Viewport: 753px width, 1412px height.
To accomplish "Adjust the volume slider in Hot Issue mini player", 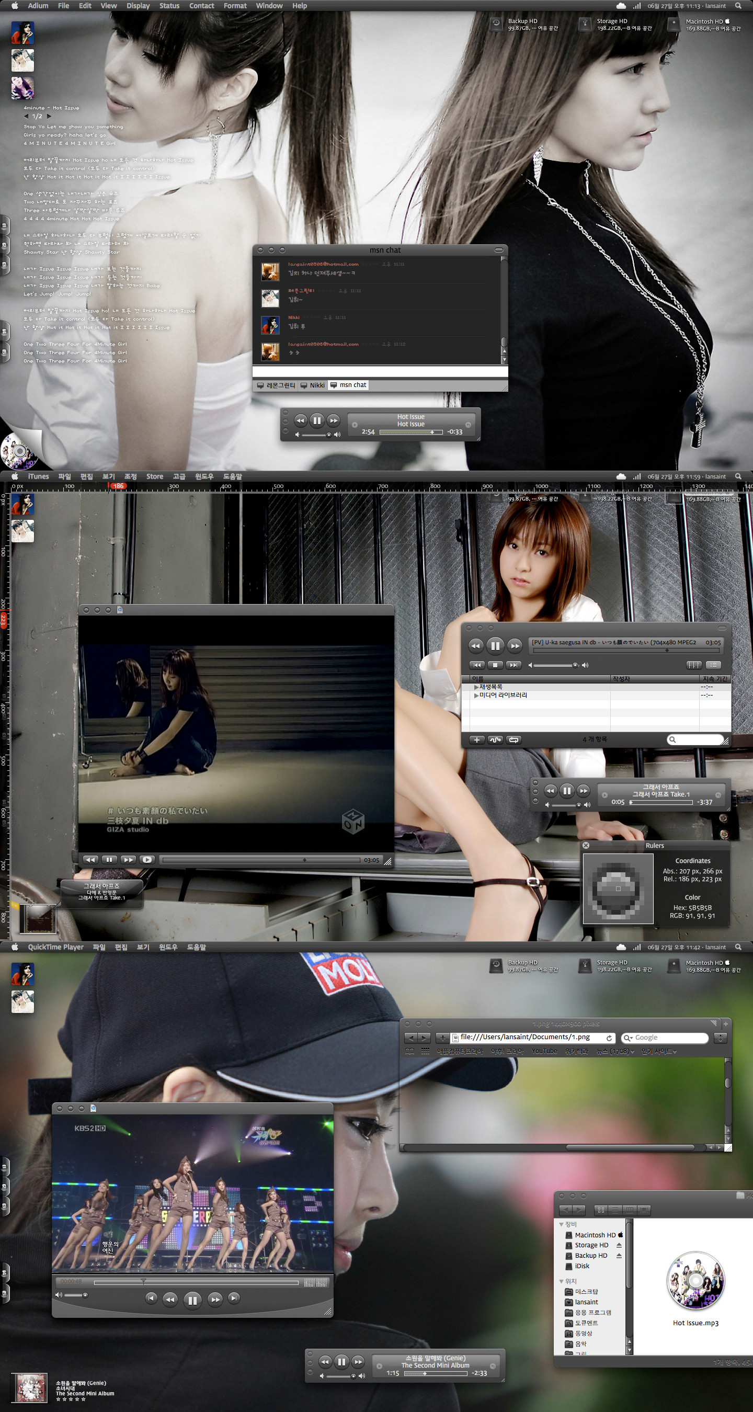I will (x=316, y=435).
